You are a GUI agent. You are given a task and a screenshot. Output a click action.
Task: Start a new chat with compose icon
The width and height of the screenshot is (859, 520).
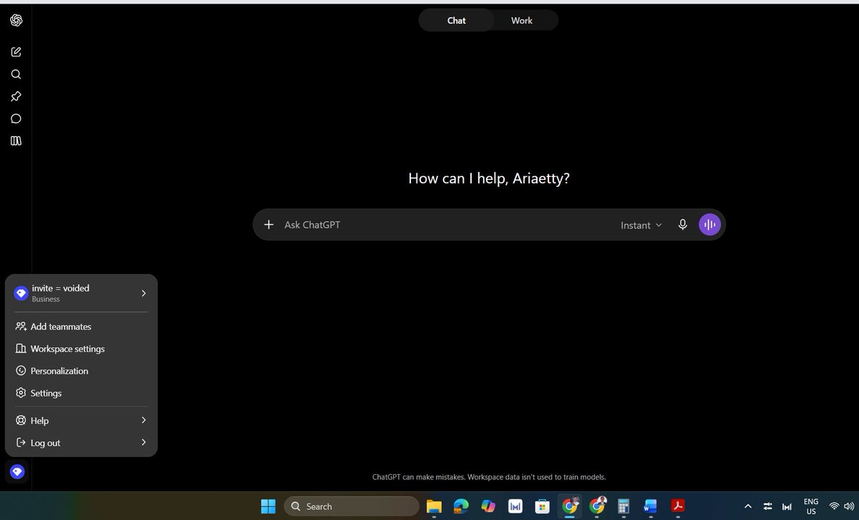pos(16,52)
